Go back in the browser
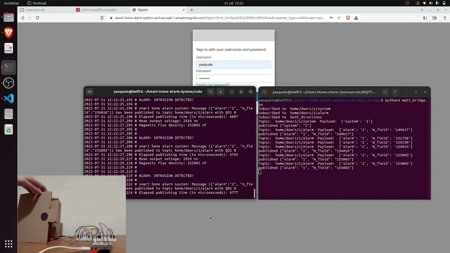Image resolution: width=450 pixels, height=253 pixels. click(x=22, y=18)
